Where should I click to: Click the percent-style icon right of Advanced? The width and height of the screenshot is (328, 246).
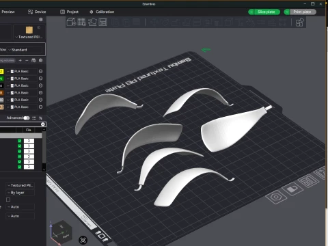pyautogui.click(x=40, y=118)
